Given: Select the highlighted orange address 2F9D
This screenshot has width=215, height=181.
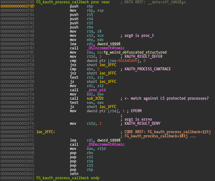Looking at the screenshot, I should (17, 6).
